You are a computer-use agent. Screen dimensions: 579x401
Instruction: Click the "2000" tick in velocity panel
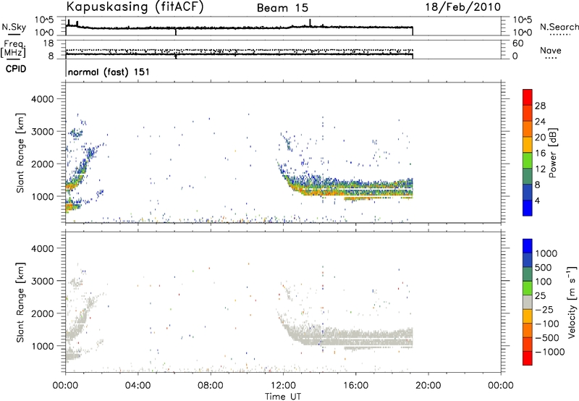pos(42,313)
